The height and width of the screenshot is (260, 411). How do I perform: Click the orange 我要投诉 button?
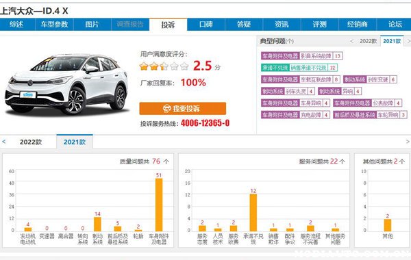[x=183, y=108]
